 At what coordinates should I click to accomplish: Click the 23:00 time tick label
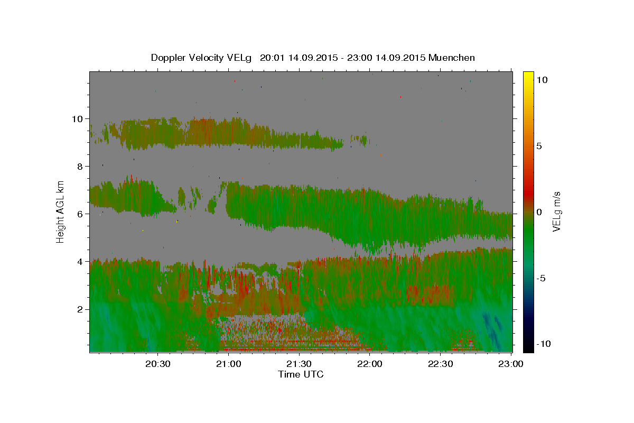(511, 364)
